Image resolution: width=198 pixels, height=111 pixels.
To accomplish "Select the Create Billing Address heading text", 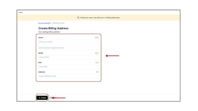I will pos(53,28).
